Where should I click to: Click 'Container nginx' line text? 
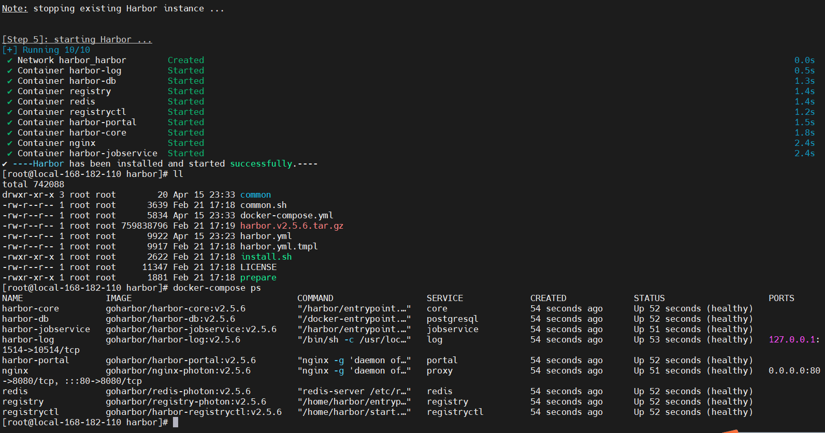coord(56,143)
